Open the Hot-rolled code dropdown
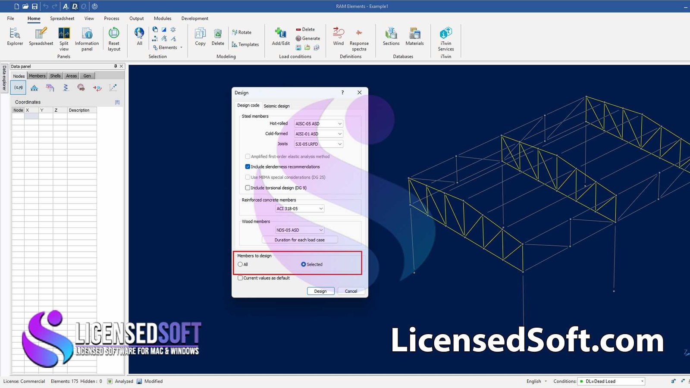This screenshot has height=388, width=690. [x=318, y=124]
